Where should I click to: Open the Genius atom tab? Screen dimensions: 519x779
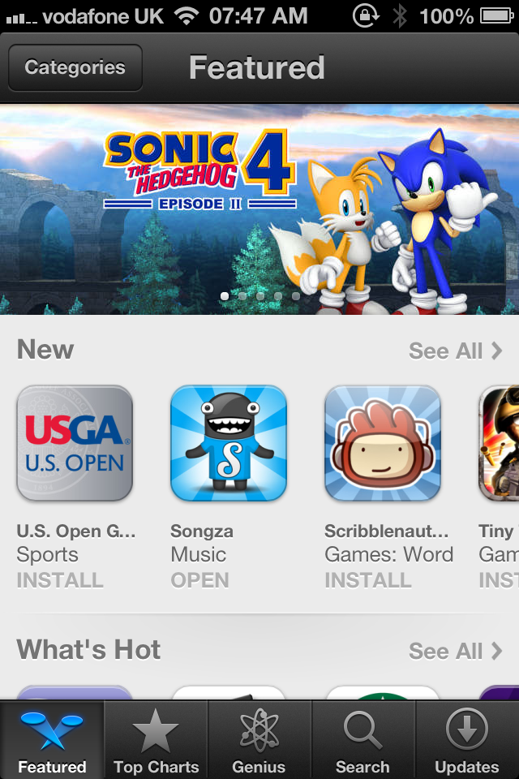[x=259, y=740]
